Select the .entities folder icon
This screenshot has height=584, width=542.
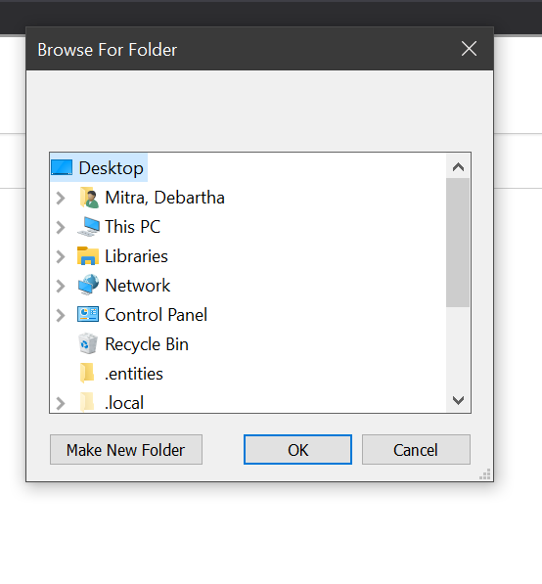[x=87, y=373]
